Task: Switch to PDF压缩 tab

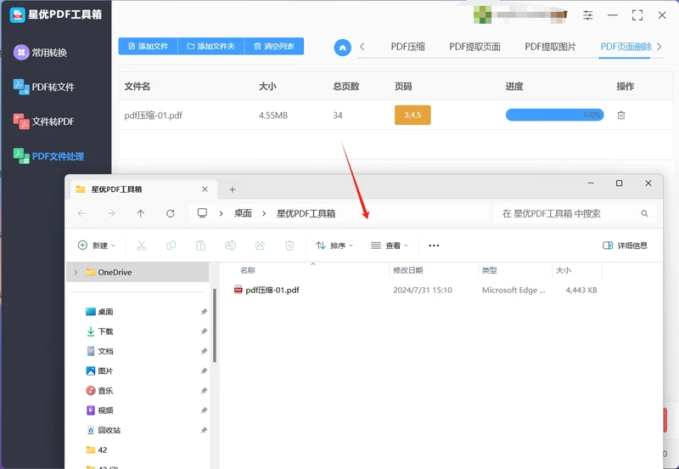Action: [x=407, y=47]
